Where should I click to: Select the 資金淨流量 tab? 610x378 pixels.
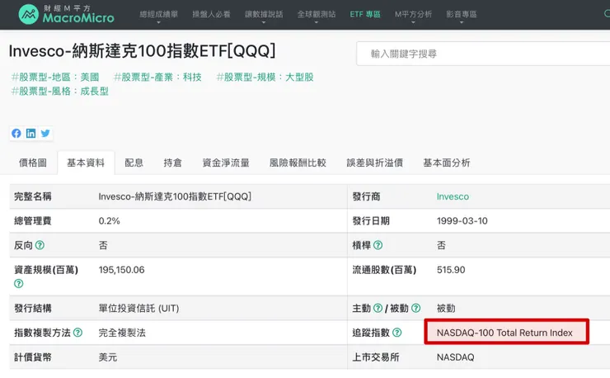pyautogui.click(x=226, y=163)
